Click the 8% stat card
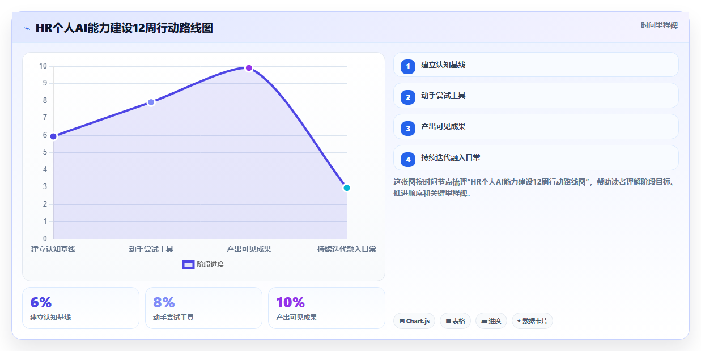This screenshot has width=701, height=351. point(203,308)
